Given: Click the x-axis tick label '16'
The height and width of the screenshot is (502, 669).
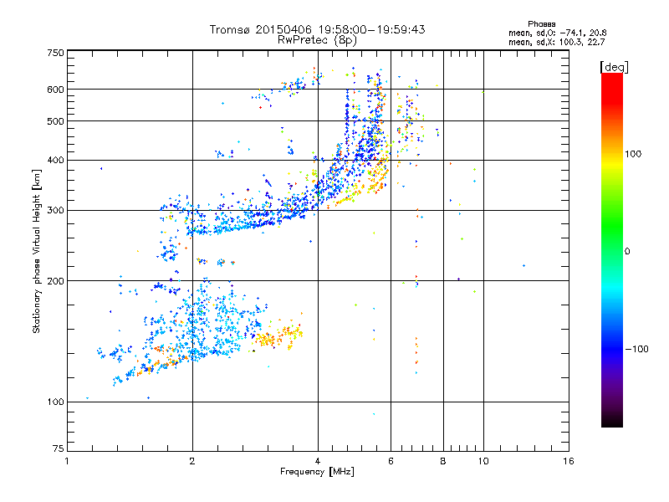Looking at the screenshot, I should click(569, 461).
